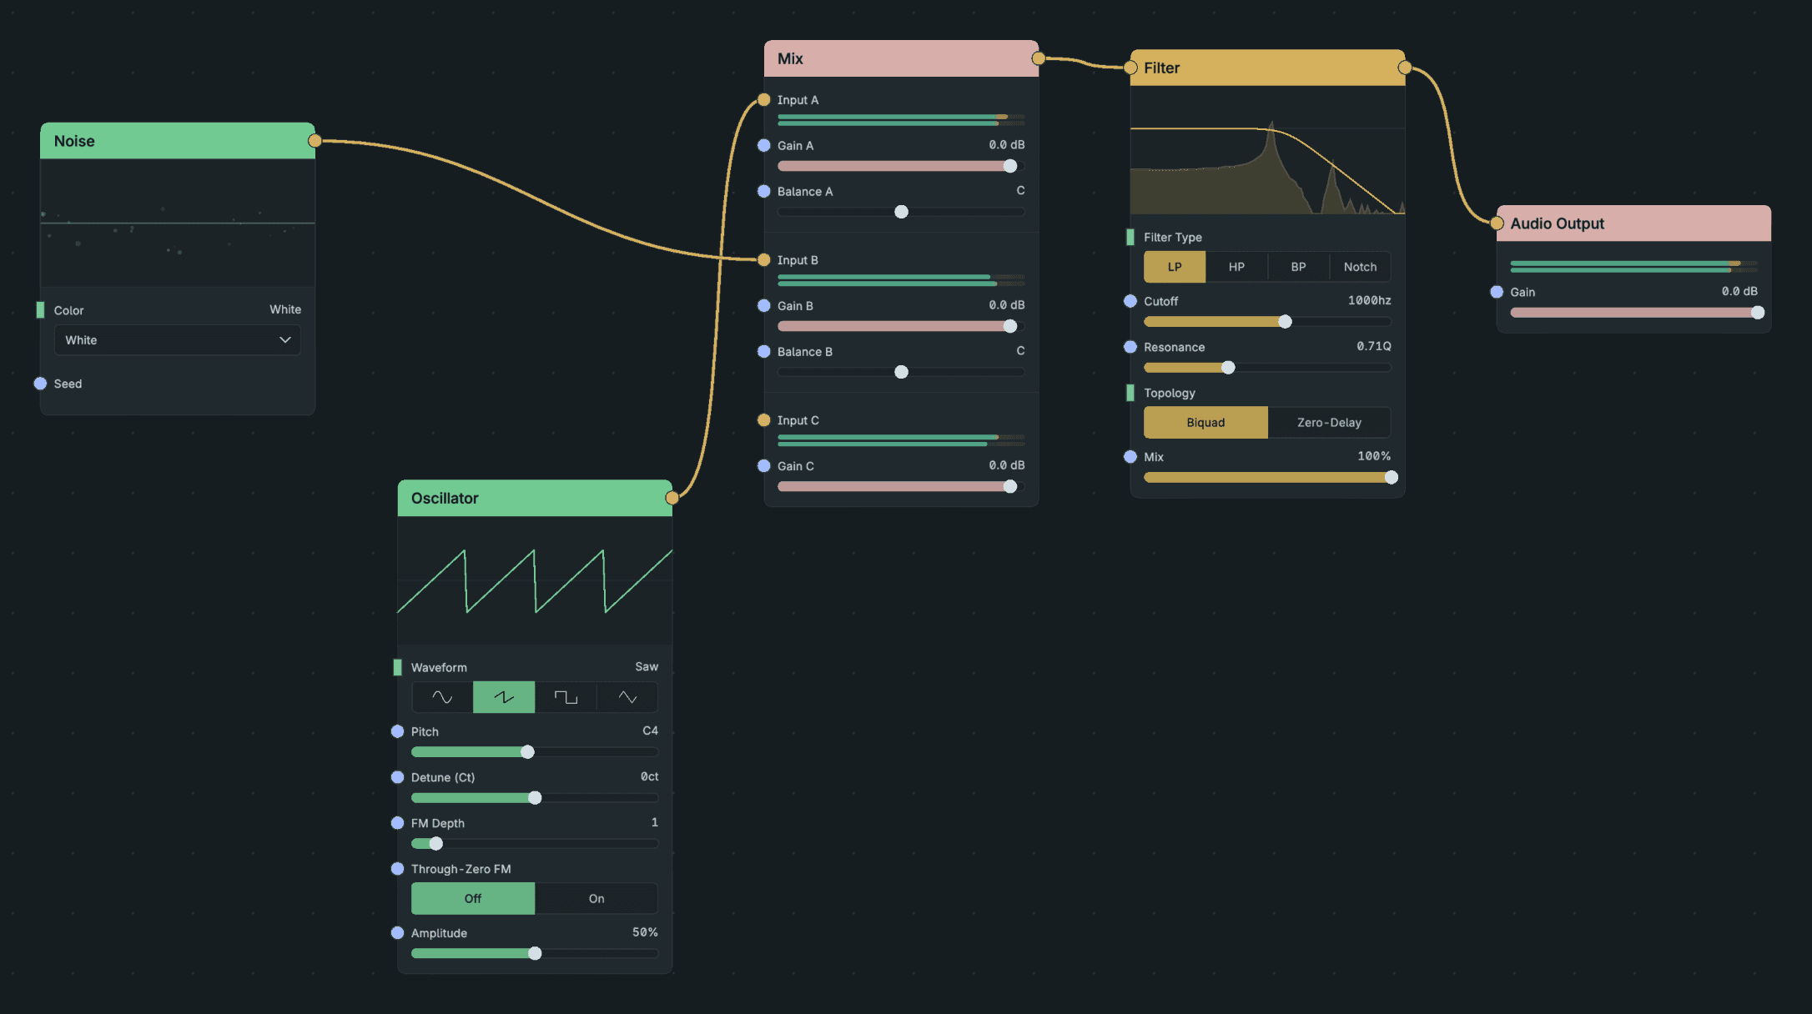Select Notch filter type
1812x1014 pixels.
coord(1360,267)
